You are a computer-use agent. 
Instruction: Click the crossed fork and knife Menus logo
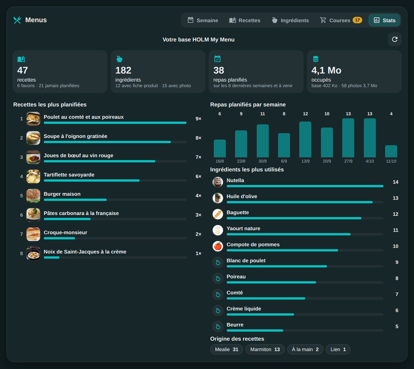(x=17, y=20)
